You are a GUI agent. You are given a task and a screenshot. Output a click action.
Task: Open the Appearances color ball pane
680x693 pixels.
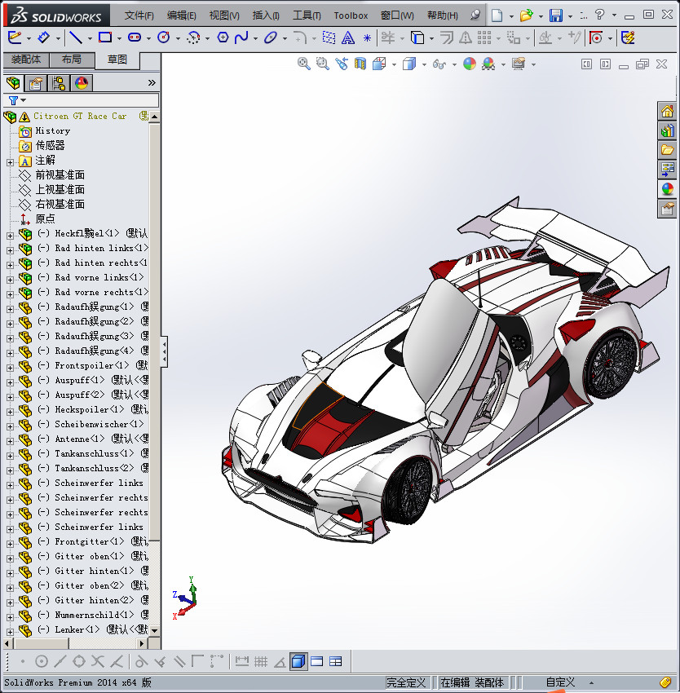(x=667, y=189)
